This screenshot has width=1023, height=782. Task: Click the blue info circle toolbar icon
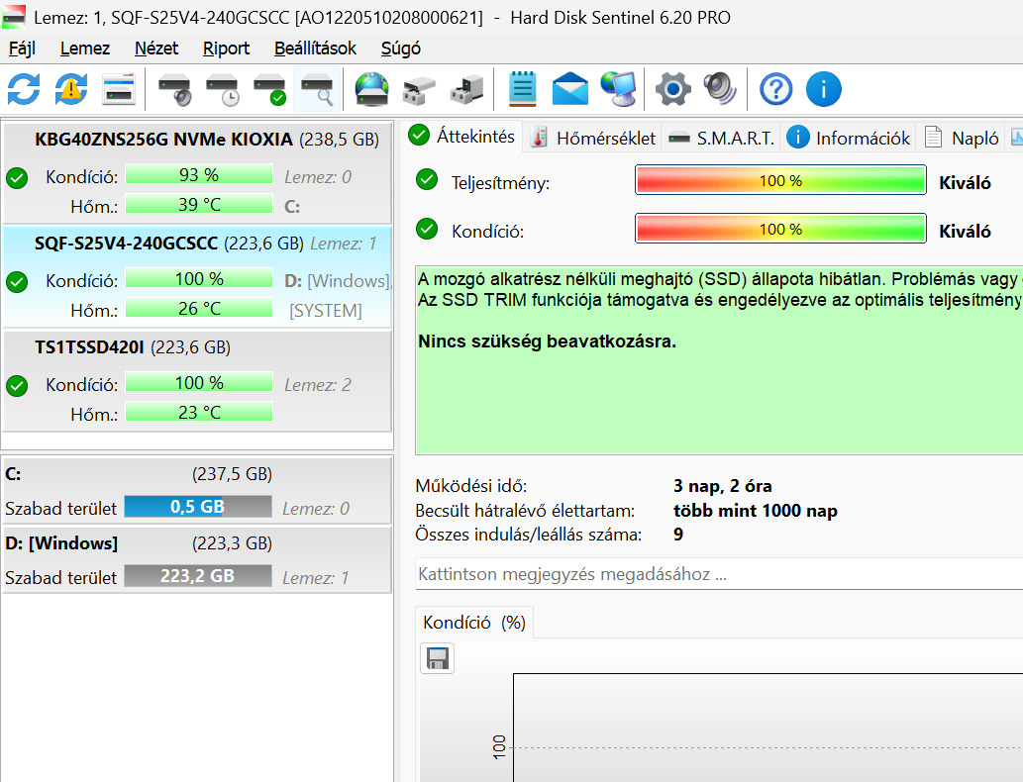pyautogui.click(x=823, y=89)
